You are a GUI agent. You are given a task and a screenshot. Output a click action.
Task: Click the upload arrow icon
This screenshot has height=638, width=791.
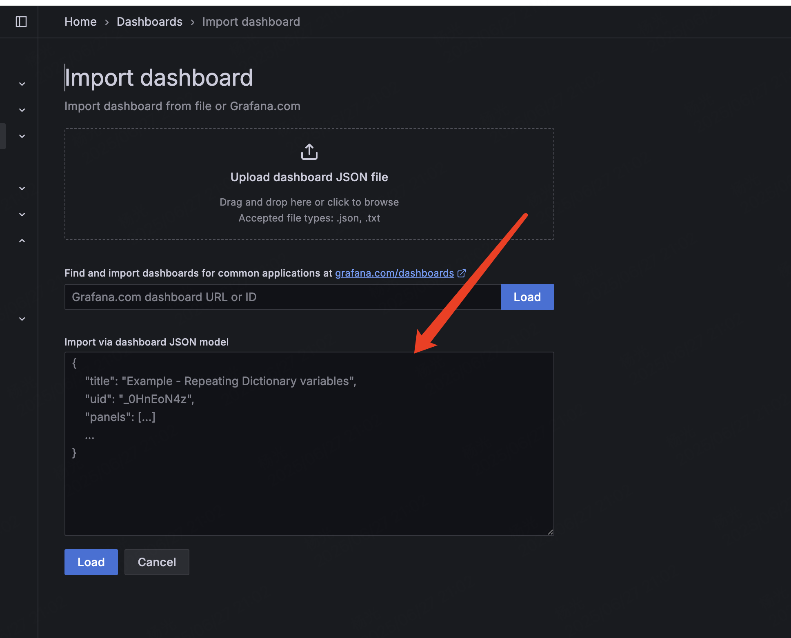click(x=309, y=152)
